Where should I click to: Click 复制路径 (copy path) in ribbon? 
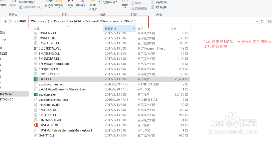pos(27,2)
